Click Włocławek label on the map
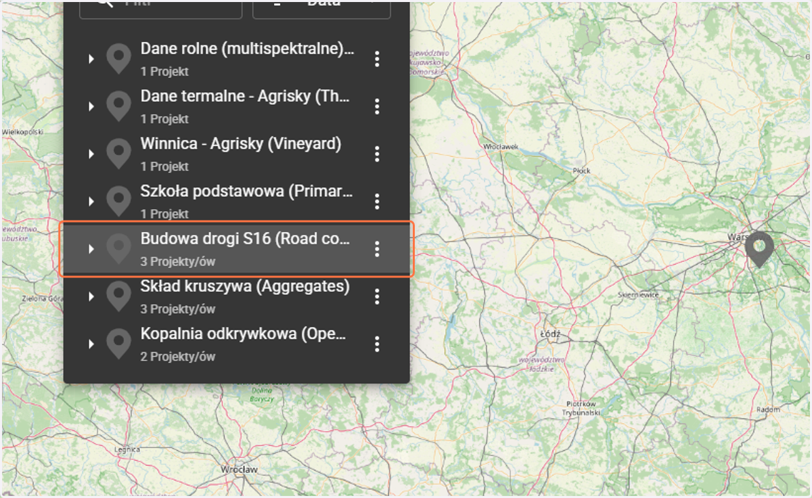The height and width of the screenshot is (498, 812). (501, 146)
